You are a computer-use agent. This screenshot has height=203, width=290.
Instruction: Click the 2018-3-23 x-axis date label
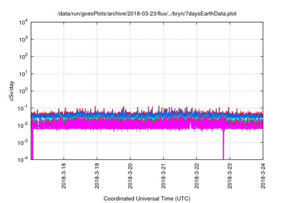coord(230,176)
